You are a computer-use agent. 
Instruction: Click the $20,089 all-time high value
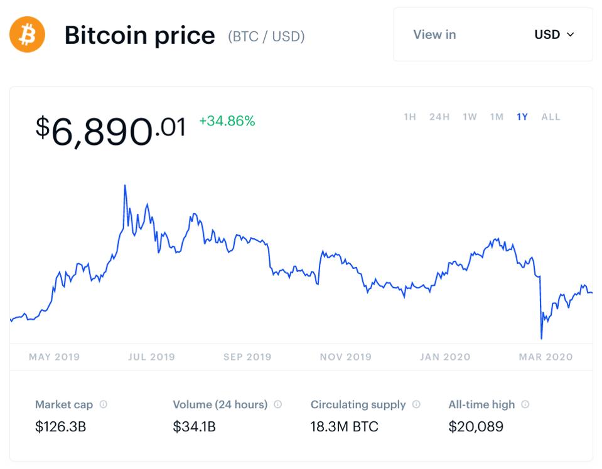pos(476,427)
